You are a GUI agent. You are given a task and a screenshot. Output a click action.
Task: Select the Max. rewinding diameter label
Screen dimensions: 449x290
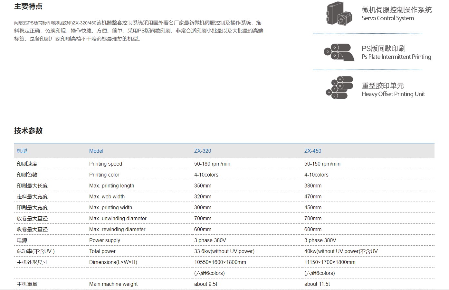click(x=117, y=229)
